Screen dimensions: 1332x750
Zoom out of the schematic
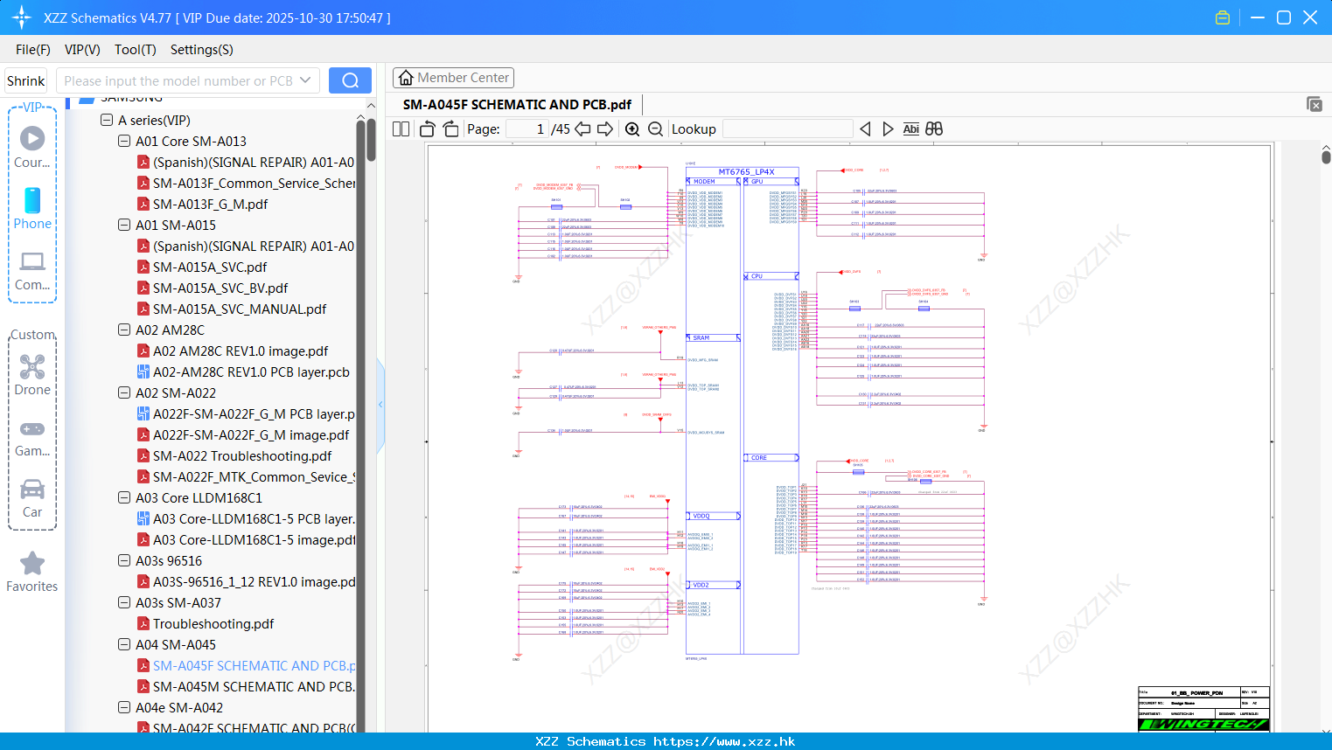click(x=655, y=128)
